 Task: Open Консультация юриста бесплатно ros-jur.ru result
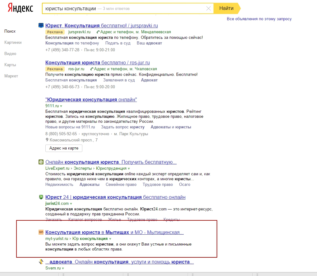coord(98,63)
